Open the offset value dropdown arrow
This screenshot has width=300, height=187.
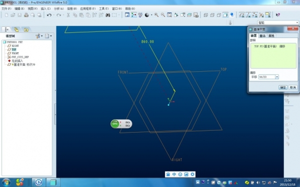[x=277, y=77]
